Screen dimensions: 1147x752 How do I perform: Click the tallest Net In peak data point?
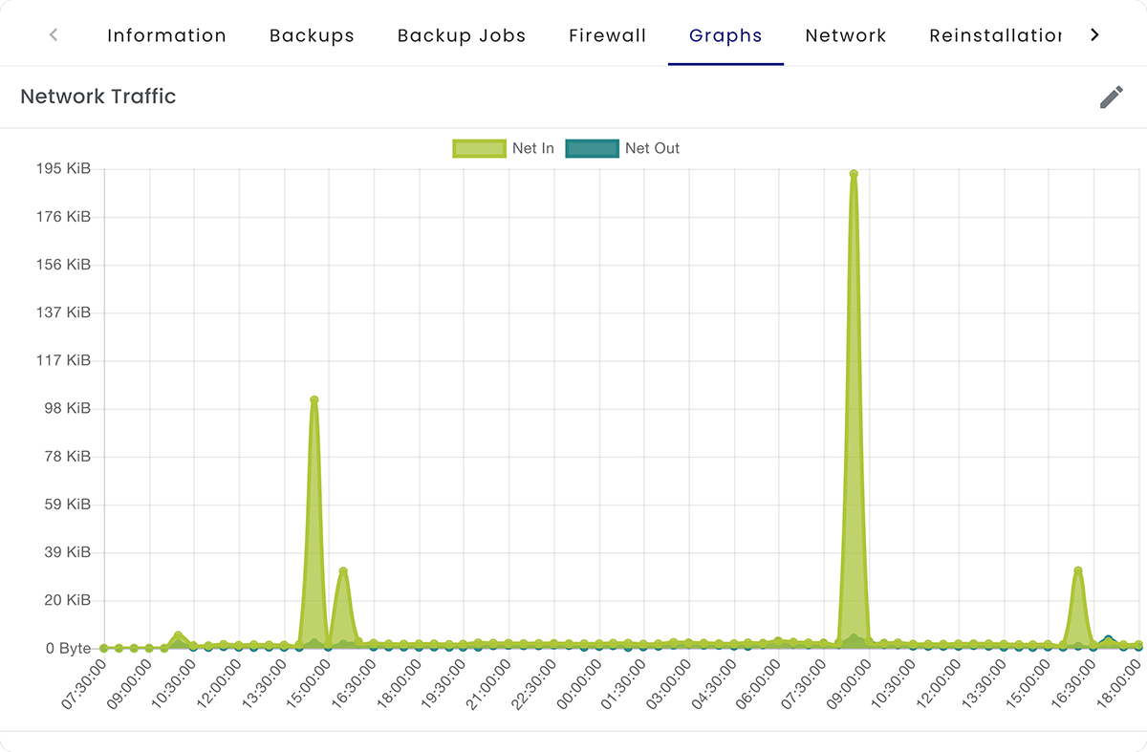click(854, 174)
